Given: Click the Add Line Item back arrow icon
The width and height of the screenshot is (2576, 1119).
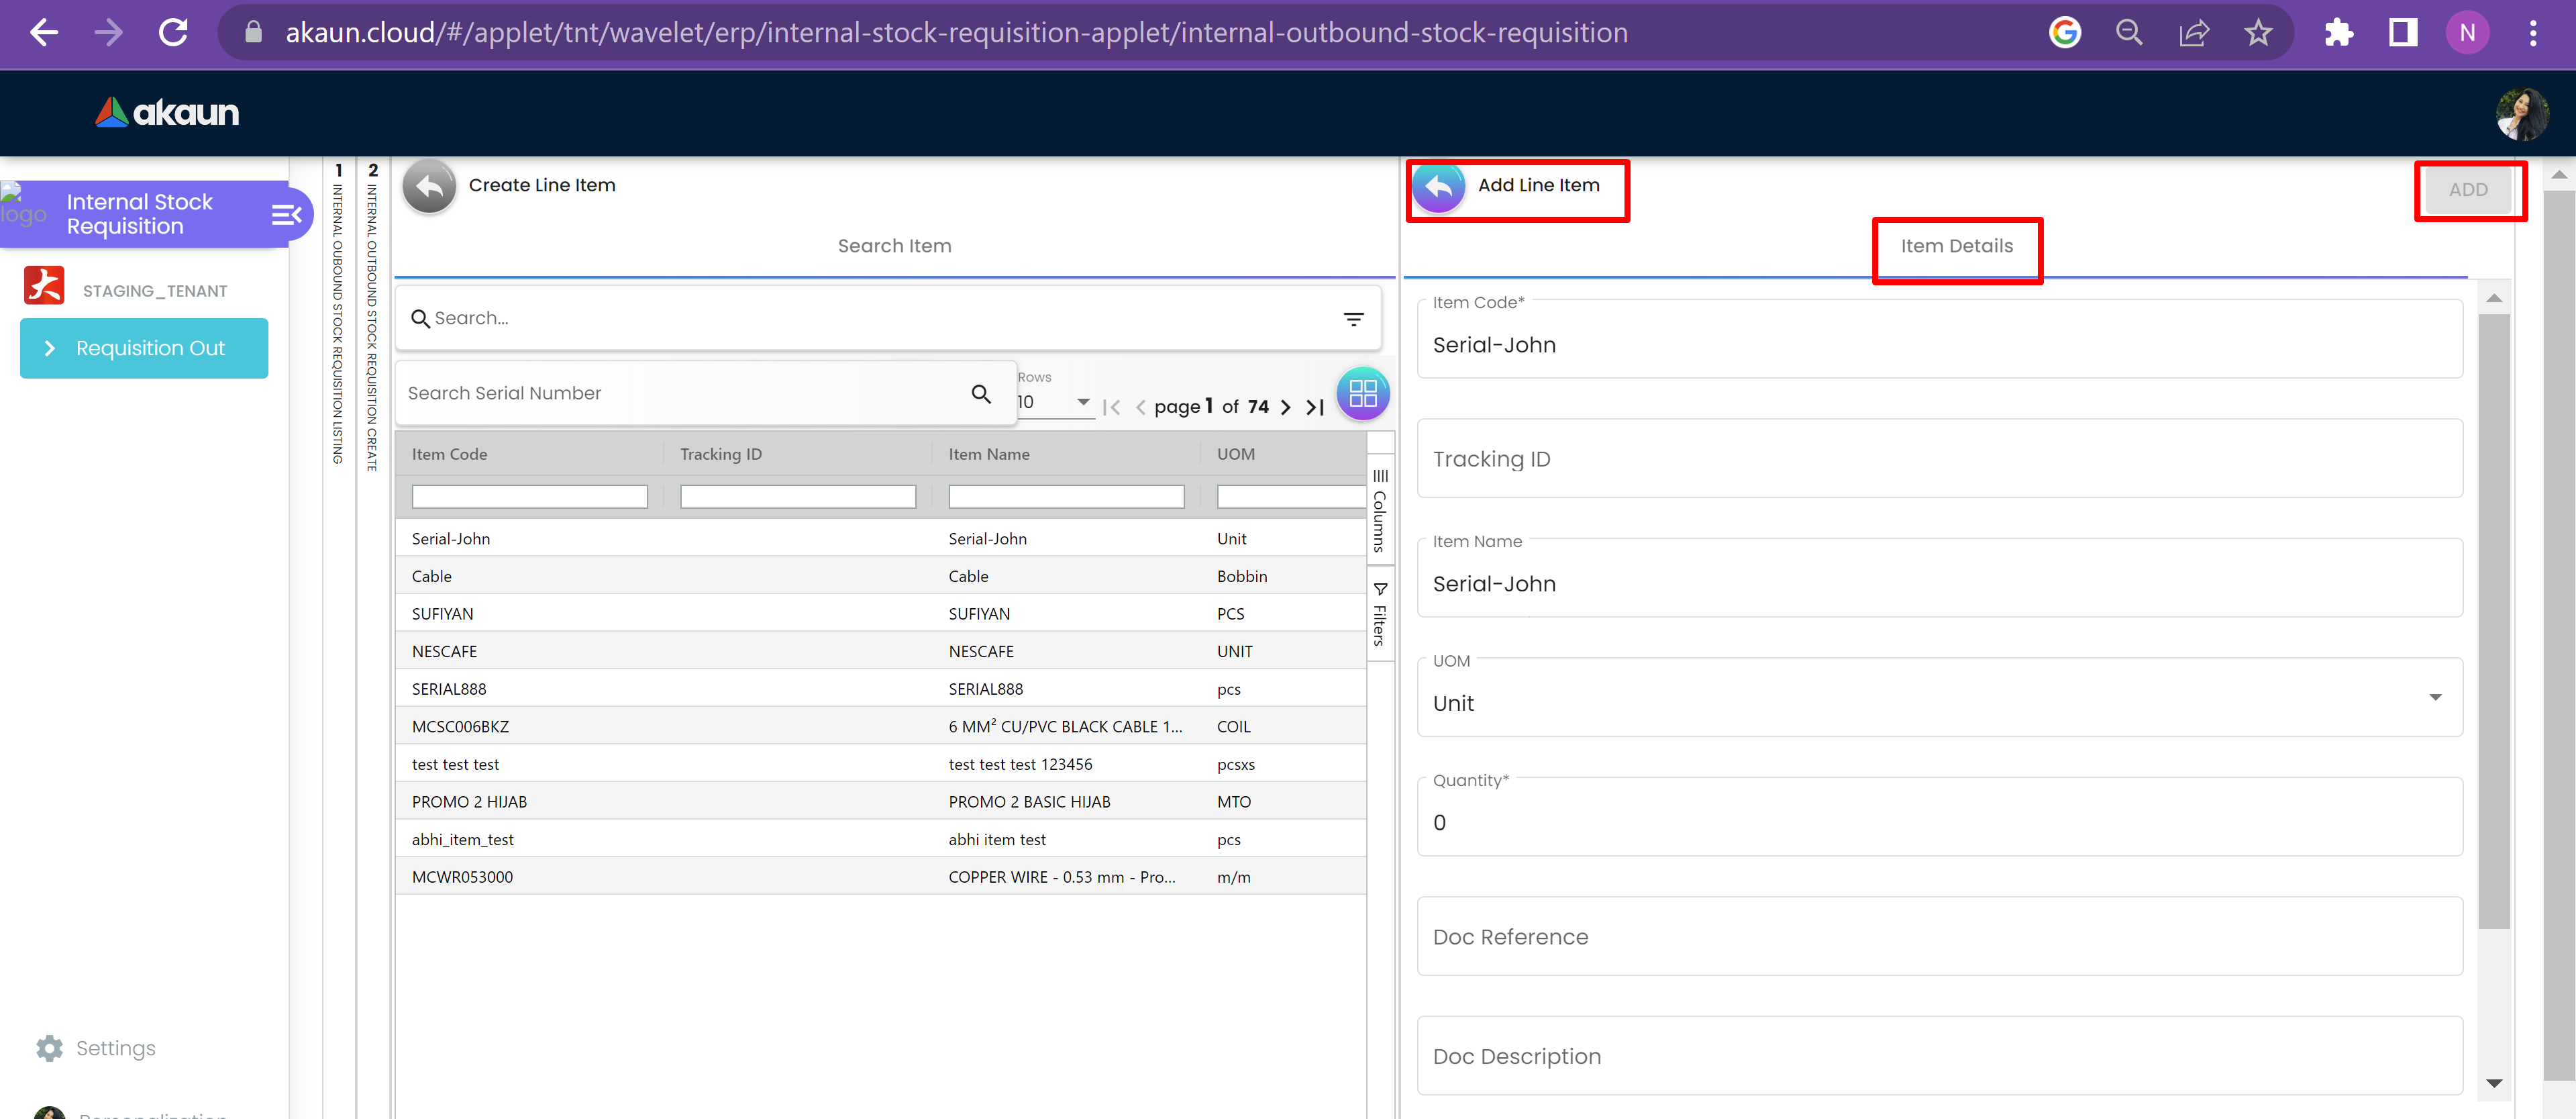Looking at the screenshot, I should click(1438, 187).
